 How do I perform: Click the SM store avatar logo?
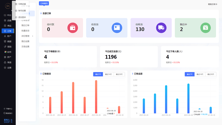point(8,6)
